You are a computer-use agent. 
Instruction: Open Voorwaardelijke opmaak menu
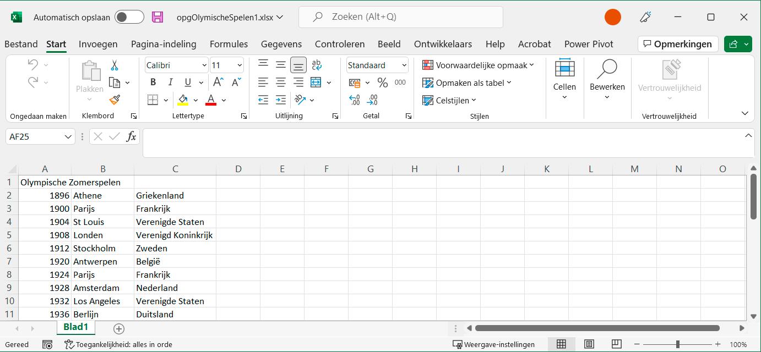coord(478,65)
